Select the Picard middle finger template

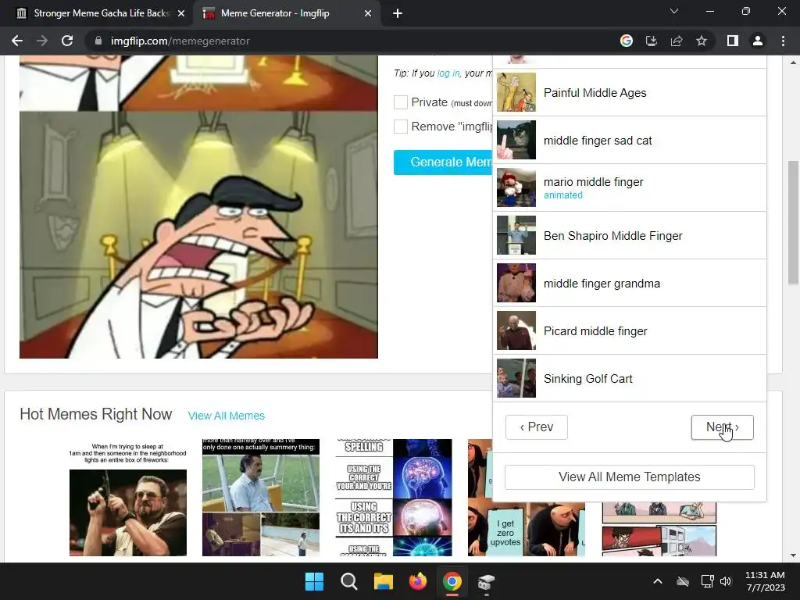[x=630, y=330]
